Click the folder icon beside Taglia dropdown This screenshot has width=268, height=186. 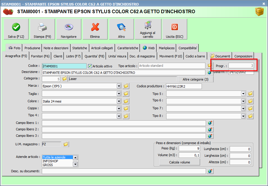[x=126, y=93]
